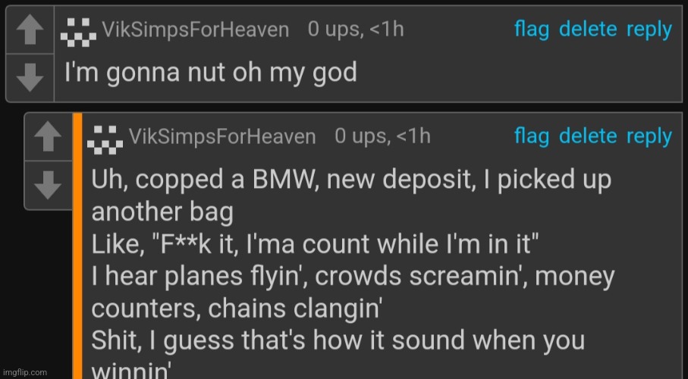Open VikSimpsForHeaven's profile from the top comment
The image size is (688, 379).
[x=195, y=30]
